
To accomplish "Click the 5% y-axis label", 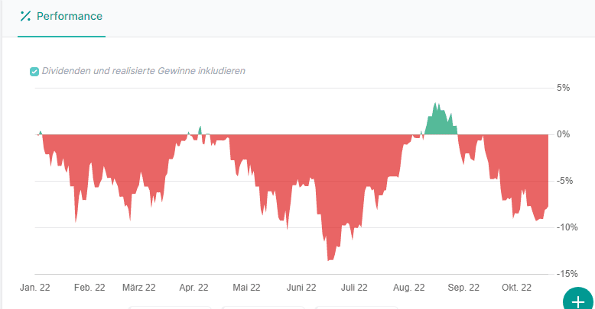I will click(x=563, y=88).
